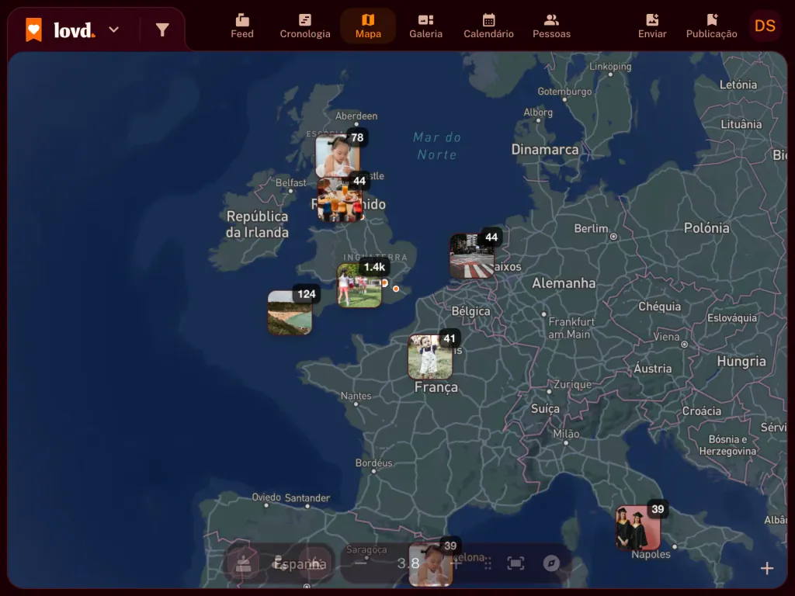Create a new Publicação
The height and width of the screenshot is (596, 795).
pos(711,26)
